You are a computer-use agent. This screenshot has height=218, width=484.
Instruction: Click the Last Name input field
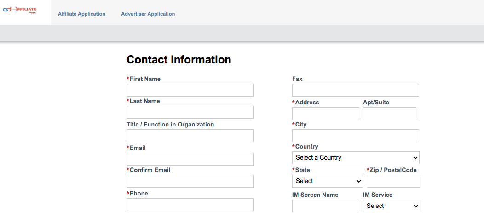pos(190,112)
